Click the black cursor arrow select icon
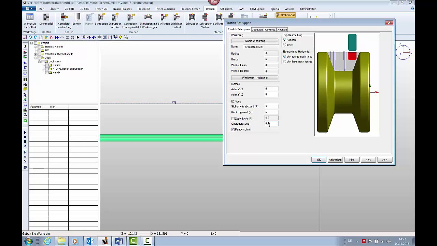The height and width of the screenshot is (246, 437). [78, 37]
